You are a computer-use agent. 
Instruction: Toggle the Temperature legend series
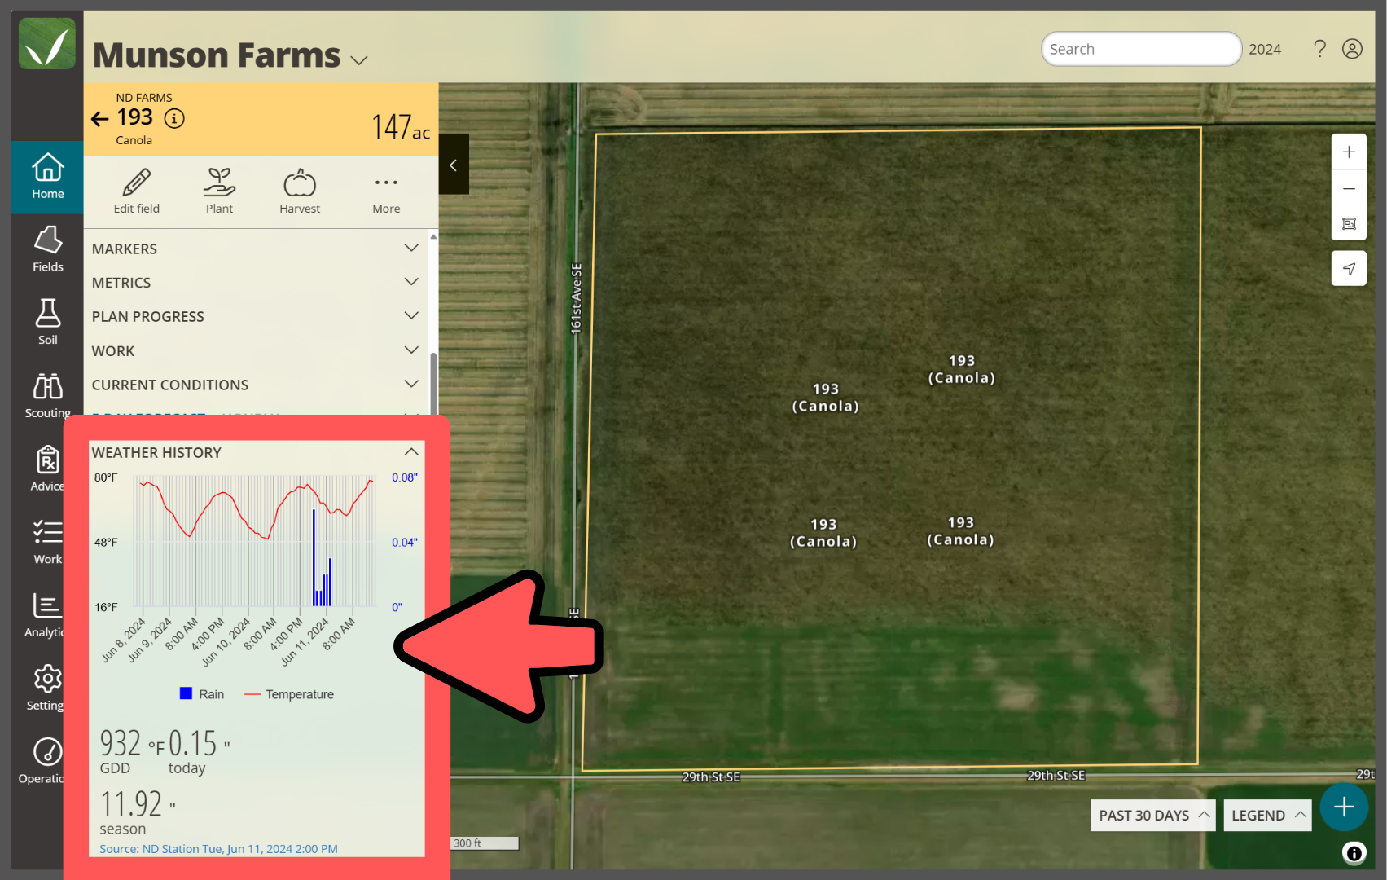(289, 694)
